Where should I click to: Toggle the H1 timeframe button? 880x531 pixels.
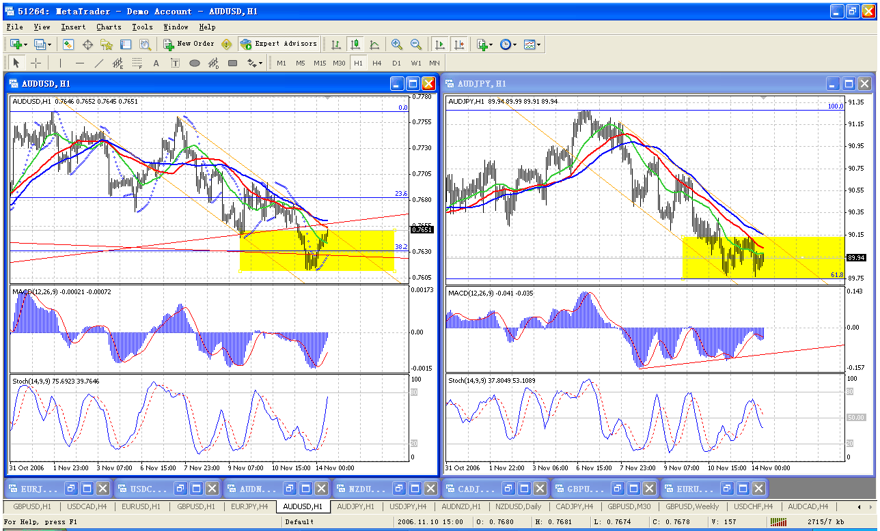click(358, 63)
